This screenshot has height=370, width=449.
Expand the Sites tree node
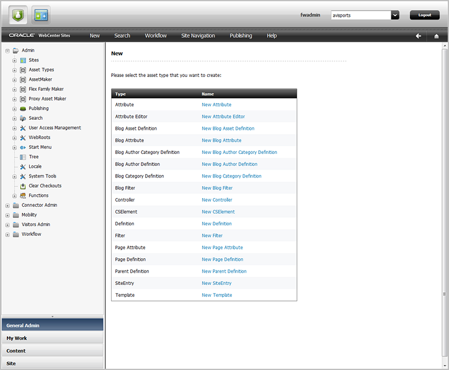pyautogui.click(x=15, y=61)
